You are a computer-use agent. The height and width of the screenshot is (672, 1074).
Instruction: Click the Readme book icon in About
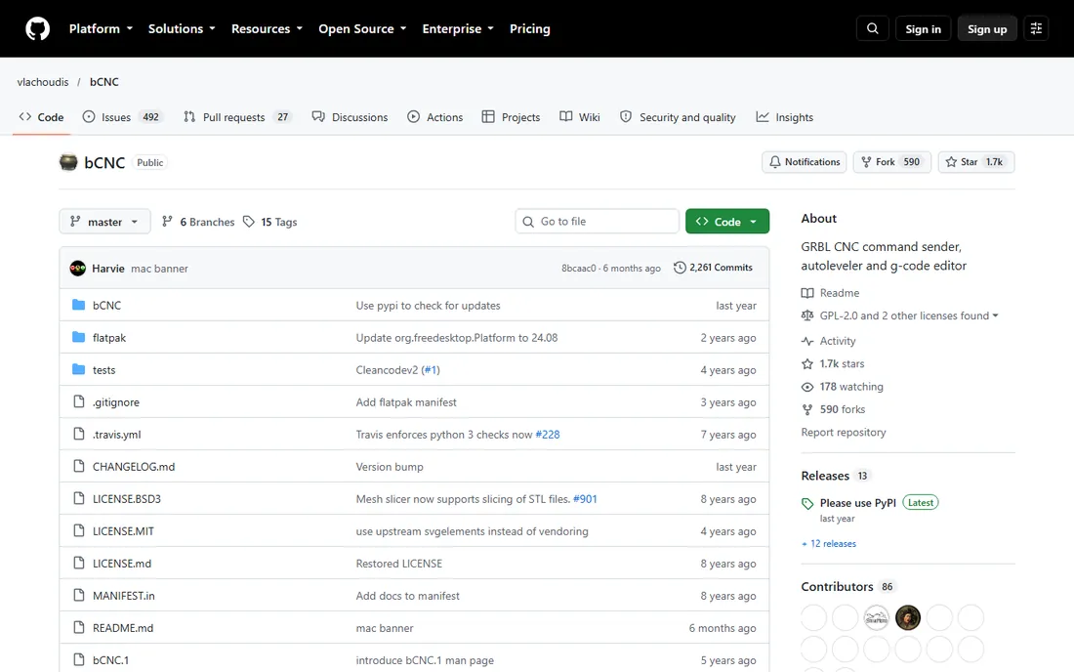click(807, 293)
